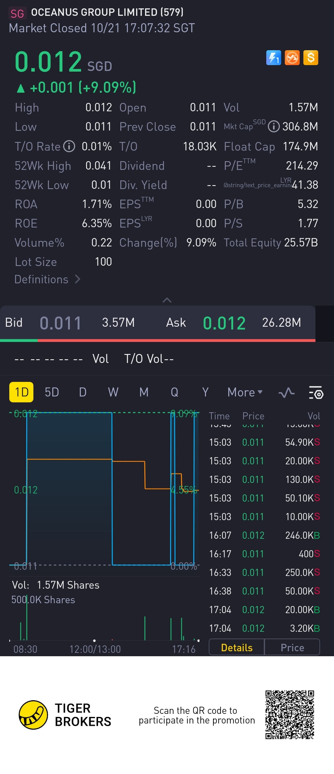Screen dimensions: 334x774
Task: Tap the Ask price 0.012
Action: [224, 323]
